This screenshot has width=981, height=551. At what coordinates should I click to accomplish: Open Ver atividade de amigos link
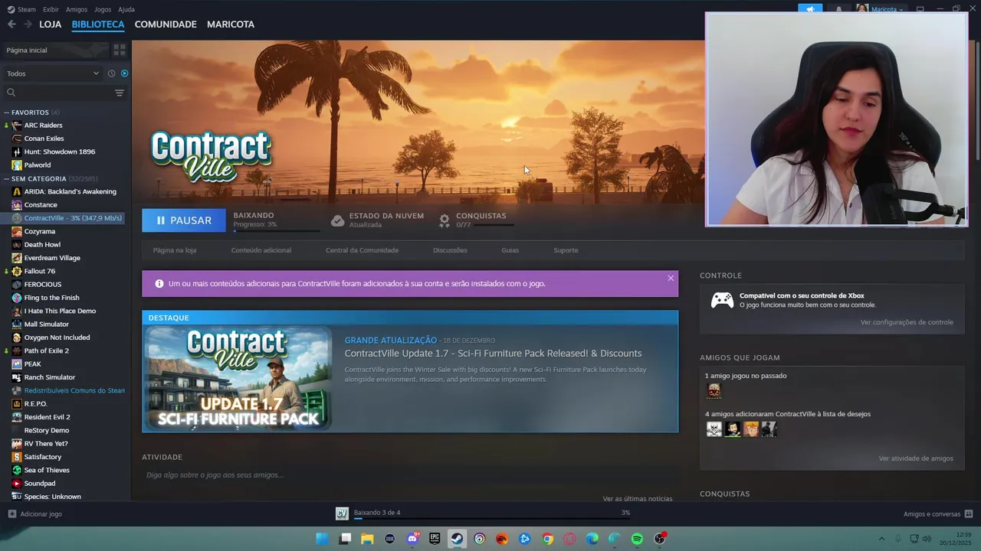[916, 458]
